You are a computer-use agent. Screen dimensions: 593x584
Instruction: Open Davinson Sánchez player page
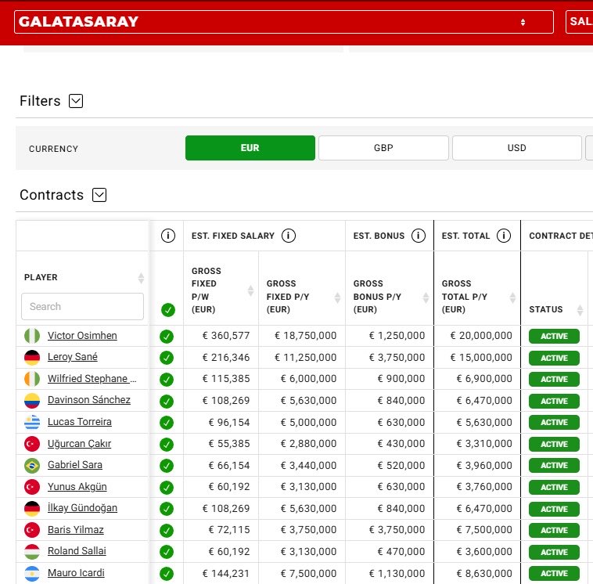89,400
